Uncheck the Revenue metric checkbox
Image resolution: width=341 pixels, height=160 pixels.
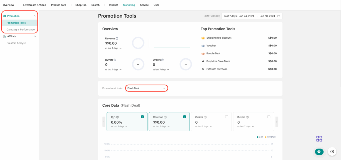(x=184, y=117)
